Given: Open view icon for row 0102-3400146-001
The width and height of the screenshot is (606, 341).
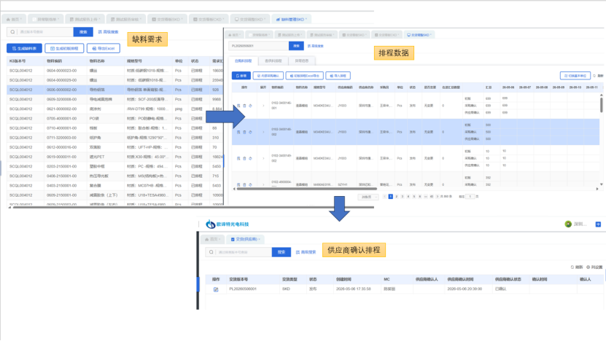Looking at the screenshot, I should (238, 106).
